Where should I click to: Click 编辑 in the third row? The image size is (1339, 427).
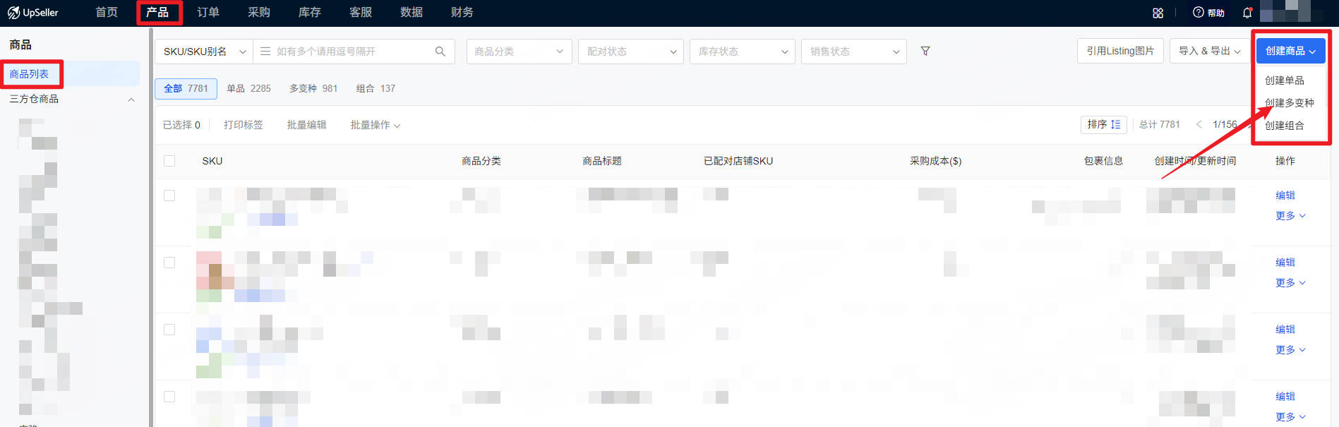[x=1285, y=330]
